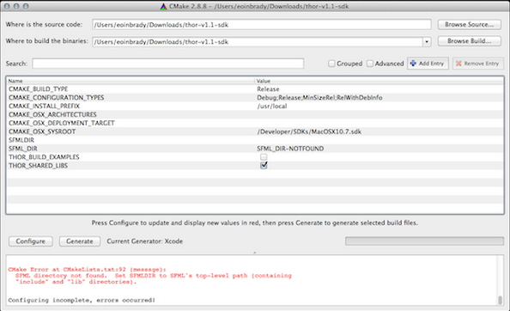Image resolution: width=510 pixels, height=311 pixels.
Task: Click the output log scrollbar
Action: tap(500, 300)
